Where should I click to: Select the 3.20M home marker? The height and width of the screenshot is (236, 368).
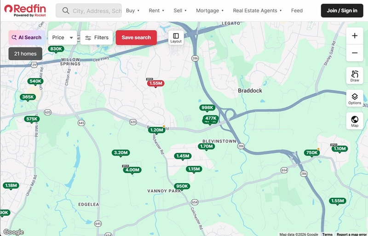pos(121,153)
